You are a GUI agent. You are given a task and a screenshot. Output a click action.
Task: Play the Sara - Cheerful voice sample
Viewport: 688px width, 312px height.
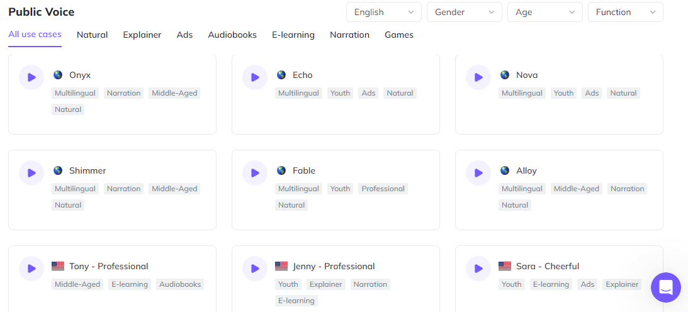(x=478, y=269)
